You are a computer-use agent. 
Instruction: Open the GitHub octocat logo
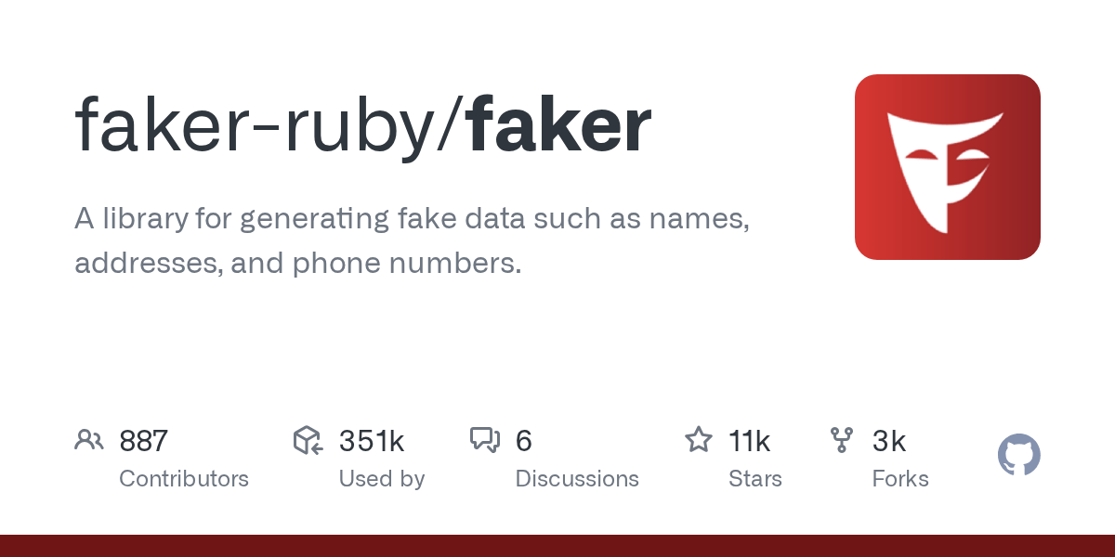click(x=1019, y=456)
